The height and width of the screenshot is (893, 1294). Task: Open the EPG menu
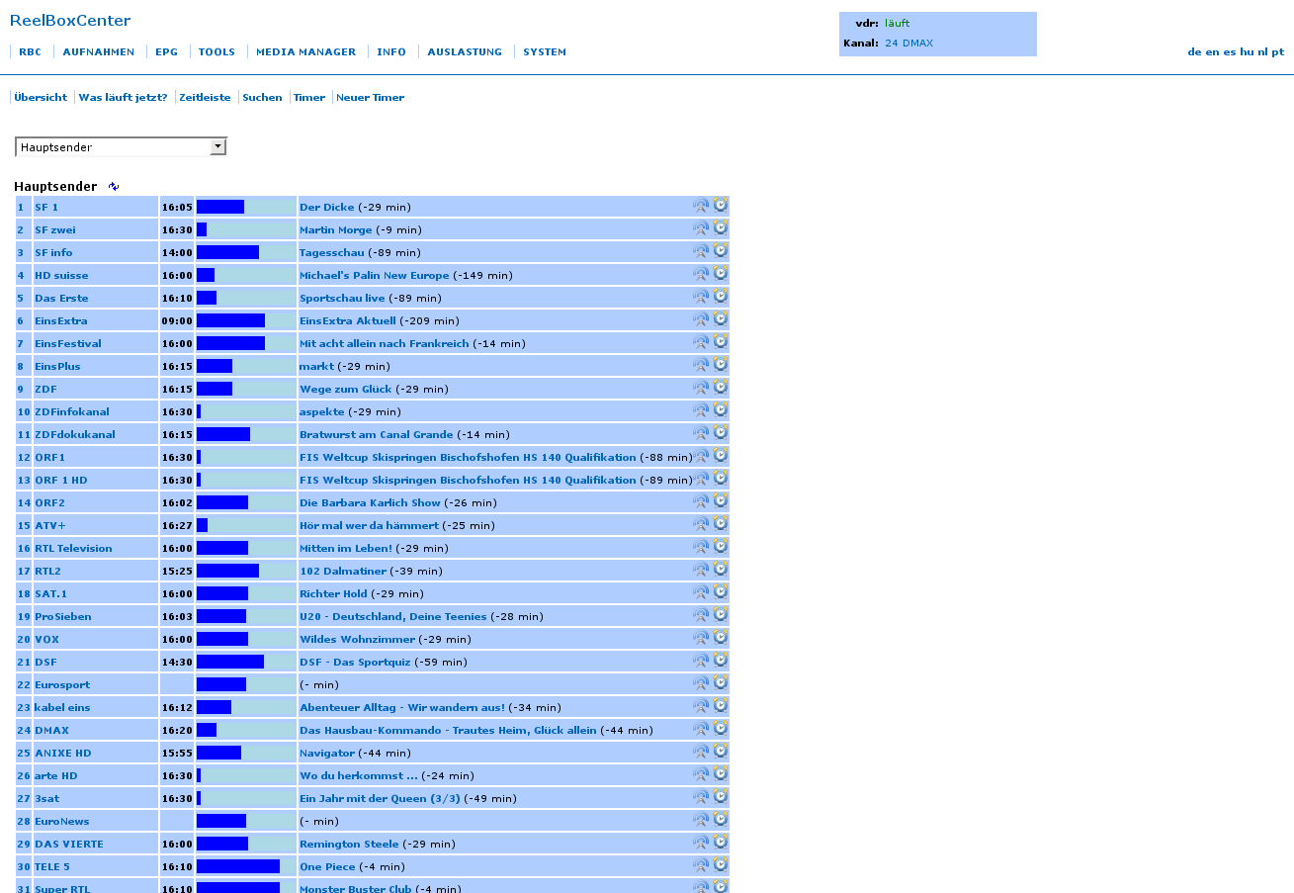[x=166, y=52]
